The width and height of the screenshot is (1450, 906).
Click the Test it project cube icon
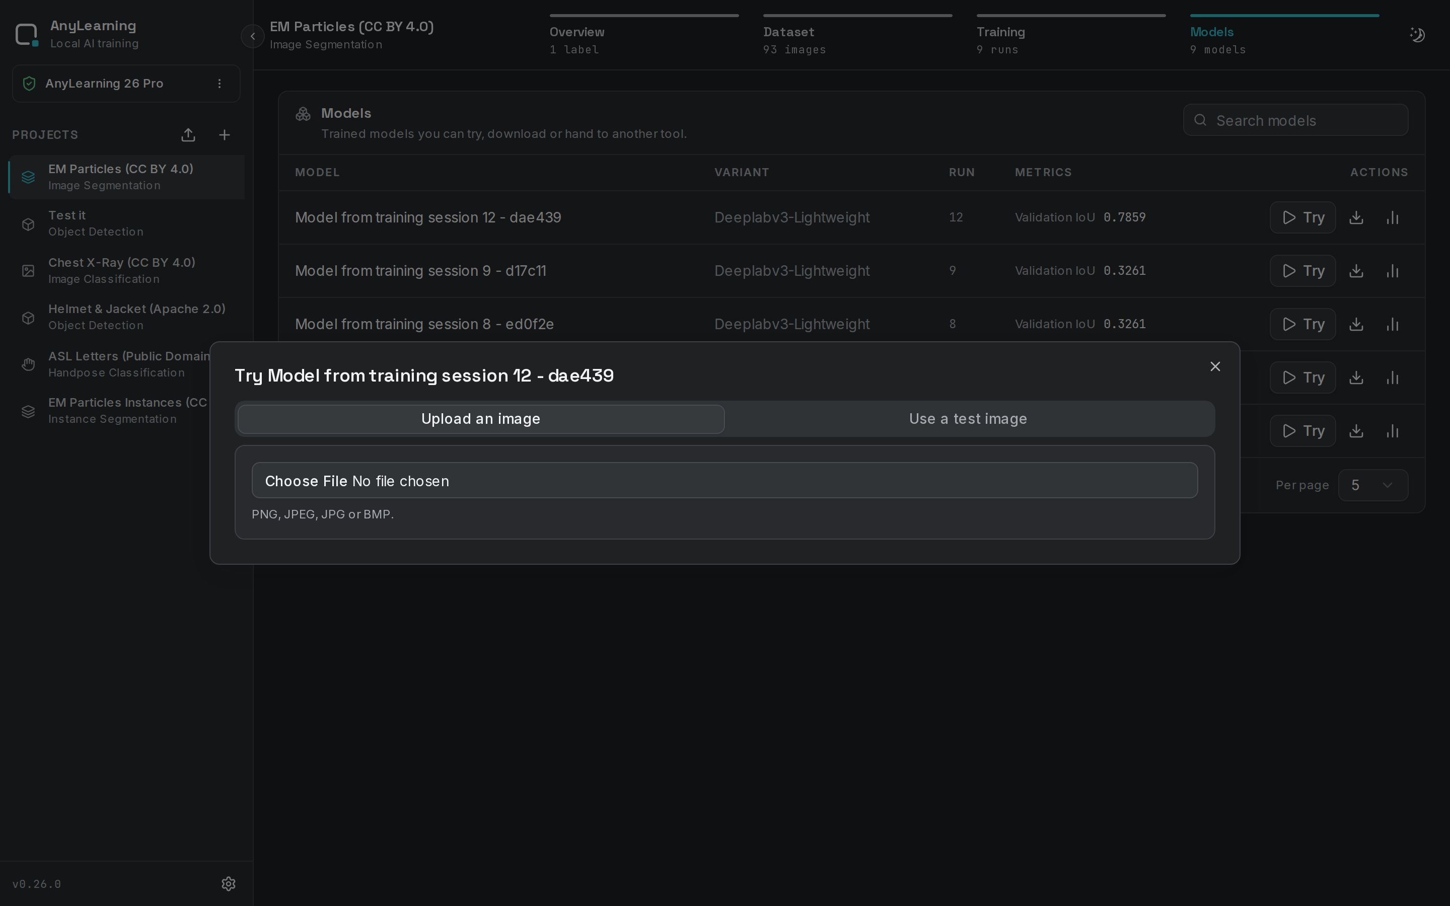[28, 224]
